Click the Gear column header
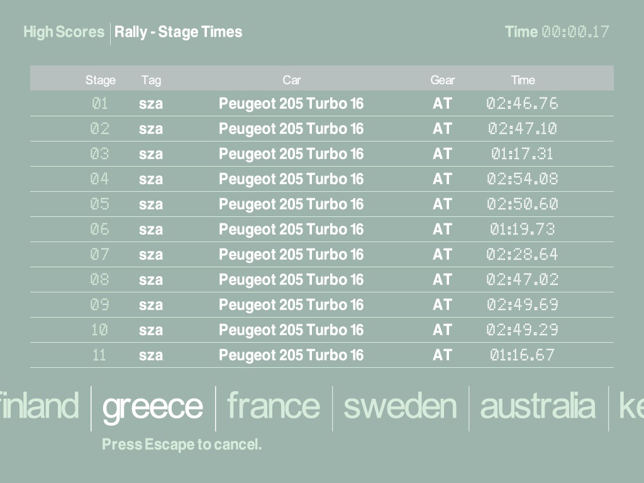Image resolution: width=644 pixels, height=483 pixels. click(442, 80)
